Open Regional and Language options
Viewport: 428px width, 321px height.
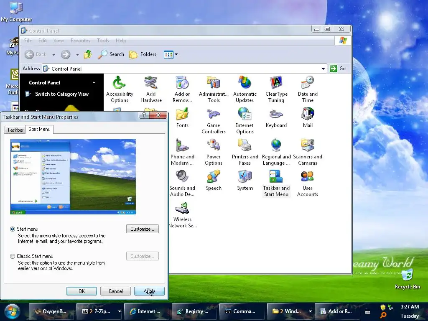(276, 152)
